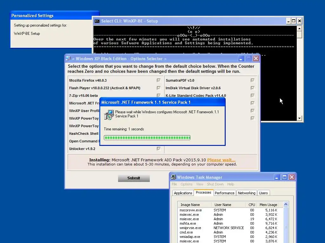Screen dimensions: 325x243
Task: Click the Task Manager process list scroll up arrow
Action: tap(286, 204)
